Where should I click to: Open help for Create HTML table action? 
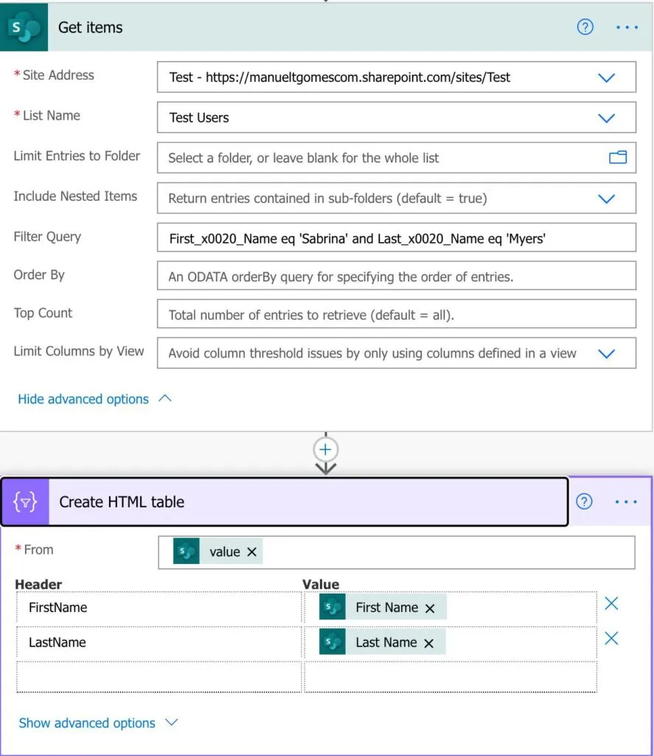(x=584, y=502)
